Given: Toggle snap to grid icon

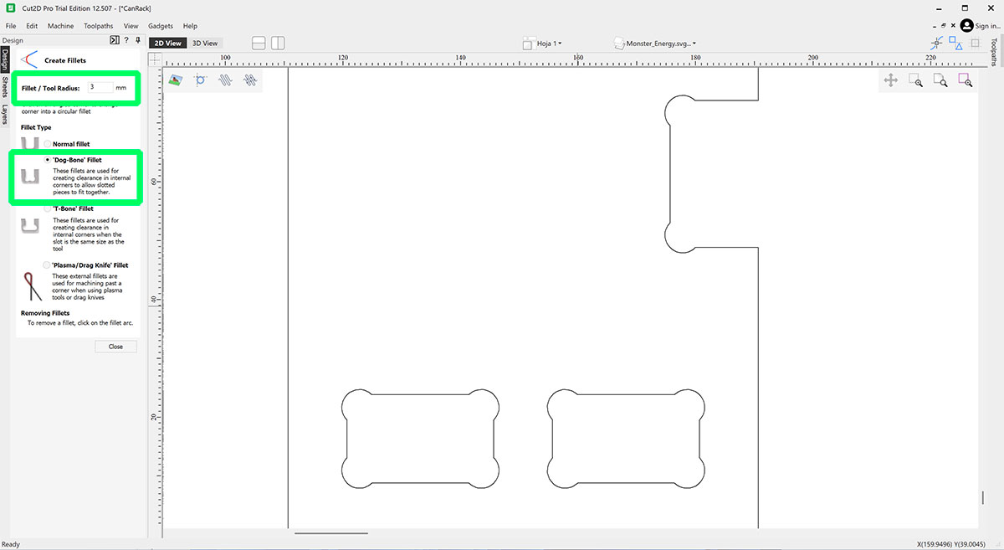Looking at the screenshot, I should click(975, 43).
